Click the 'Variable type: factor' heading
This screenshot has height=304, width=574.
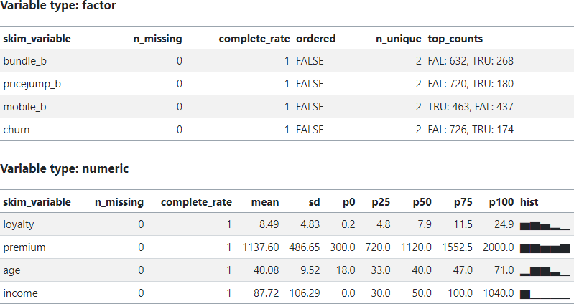58,6
